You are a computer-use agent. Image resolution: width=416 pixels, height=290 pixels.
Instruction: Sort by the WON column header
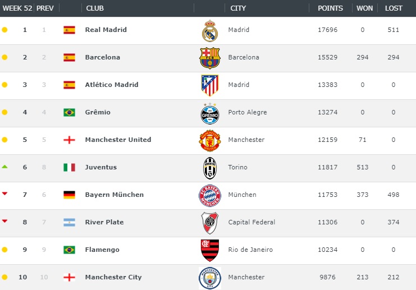click(x=364, y=8)
